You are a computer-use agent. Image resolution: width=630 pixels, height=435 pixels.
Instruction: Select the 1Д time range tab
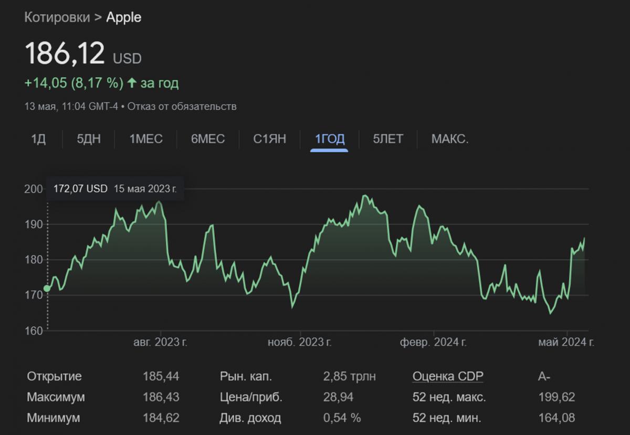coord(38,139)
